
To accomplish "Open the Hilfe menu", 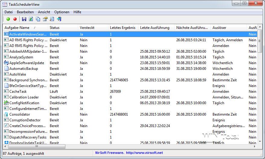I will [x=77, y=12].
